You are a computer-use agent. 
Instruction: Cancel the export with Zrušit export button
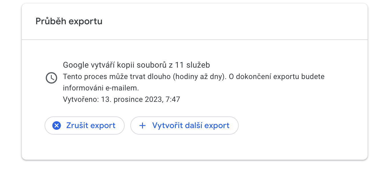coord(85,126)
